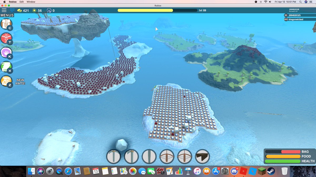Click the Account: 13+ header text
316x177 pixels.
(x=294, y=11)
